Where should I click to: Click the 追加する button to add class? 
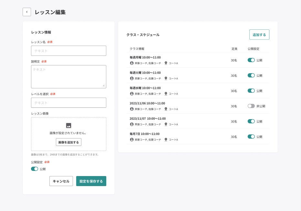259,35
